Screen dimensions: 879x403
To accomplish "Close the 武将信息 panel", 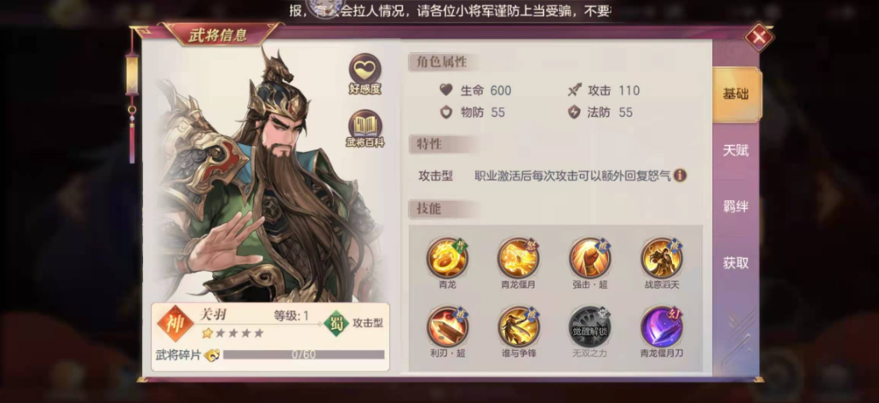I will tap(759, 37).
